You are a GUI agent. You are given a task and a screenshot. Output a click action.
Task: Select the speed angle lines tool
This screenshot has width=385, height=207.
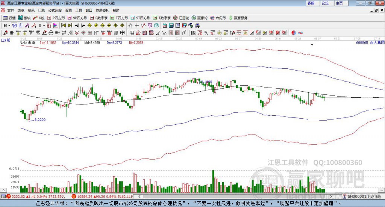point(158,33)
